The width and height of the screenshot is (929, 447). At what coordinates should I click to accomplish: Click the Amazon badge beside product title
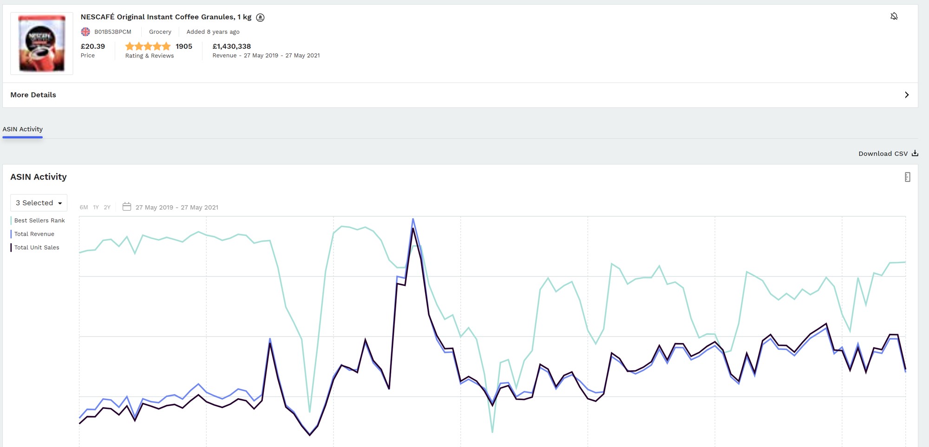261,18
